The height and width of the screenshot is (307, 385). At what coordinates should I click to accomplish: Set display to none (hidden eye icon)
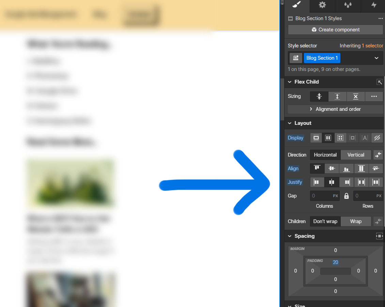(x=377, y=138)
